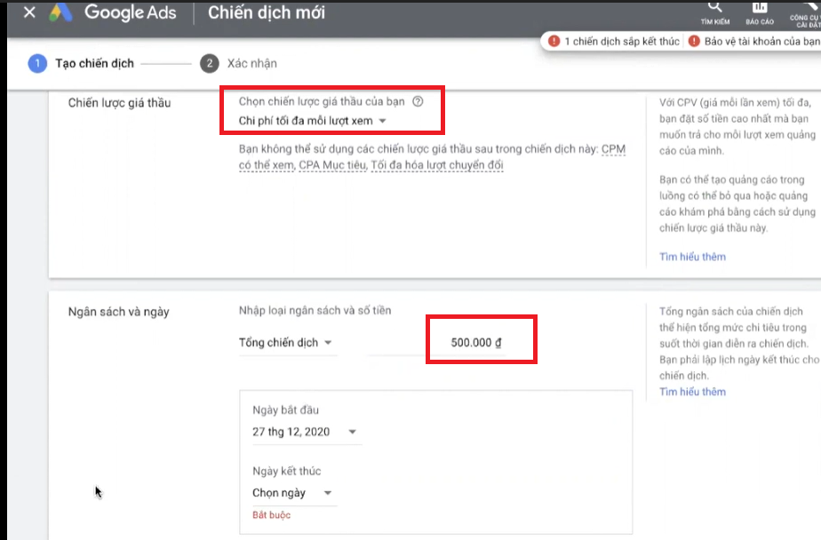Click the red alert icon for ending campaign
This screenshot has width=821, height=540.
[554, 42]
